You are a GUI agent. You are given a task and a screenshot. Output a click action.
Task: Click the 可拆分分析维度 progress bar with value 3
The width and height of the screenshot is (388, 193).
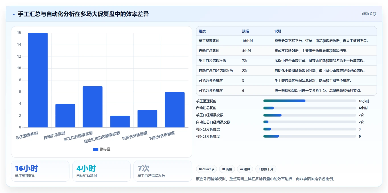(310, 129)
